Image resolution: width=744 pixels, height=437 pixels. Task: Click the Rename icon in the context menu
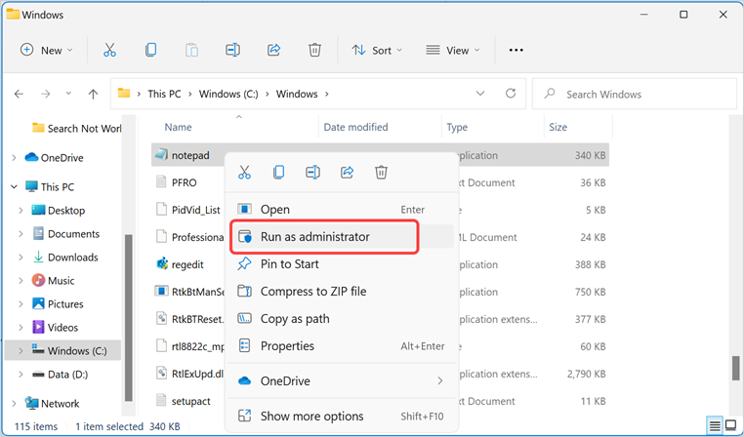tap(312, 173)
